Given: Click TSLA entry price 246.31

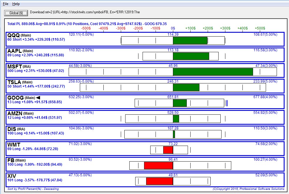Looking at the screenshot, I should (x=173, y=81).
